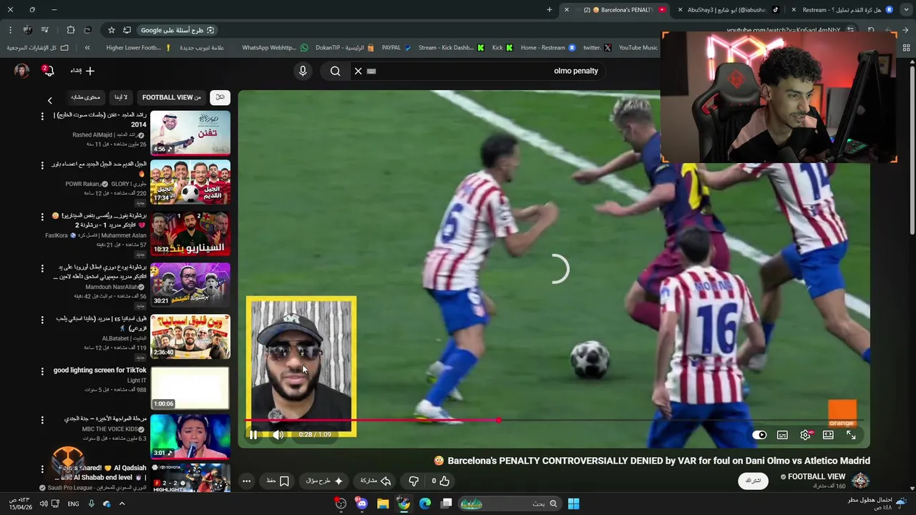Open 'good lighting screen for TikTok' title
Screen dimensions: 916x515
click(99, 371)
